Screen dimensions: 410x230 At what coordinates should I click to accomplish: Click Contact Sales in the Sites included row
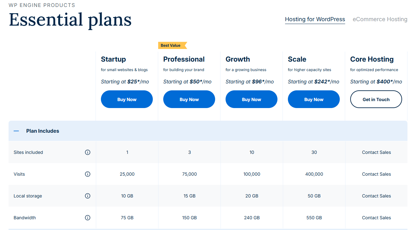click(376, 152)
